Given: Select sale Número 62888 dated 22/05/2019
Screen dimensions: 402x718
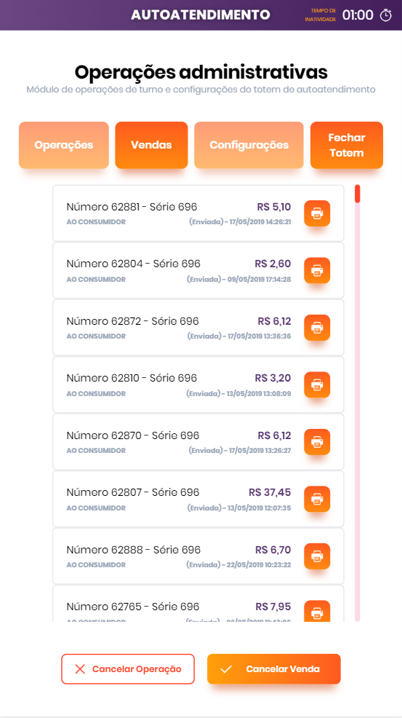Looking at the screenshot, I should [x=198, y=556].
